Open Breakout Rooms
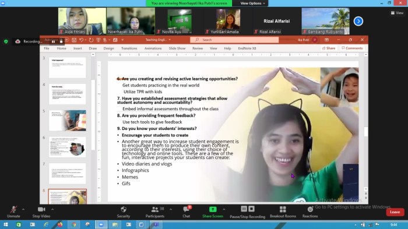Screen dimensions: 408x229 [283, 212]
